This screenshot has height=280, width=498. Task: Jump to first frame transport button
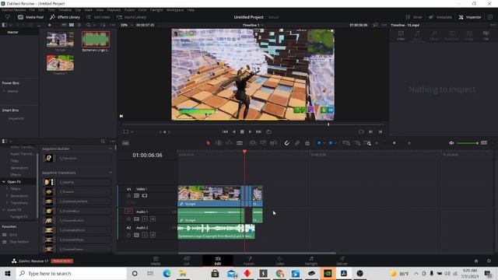(x=225, y=131)
